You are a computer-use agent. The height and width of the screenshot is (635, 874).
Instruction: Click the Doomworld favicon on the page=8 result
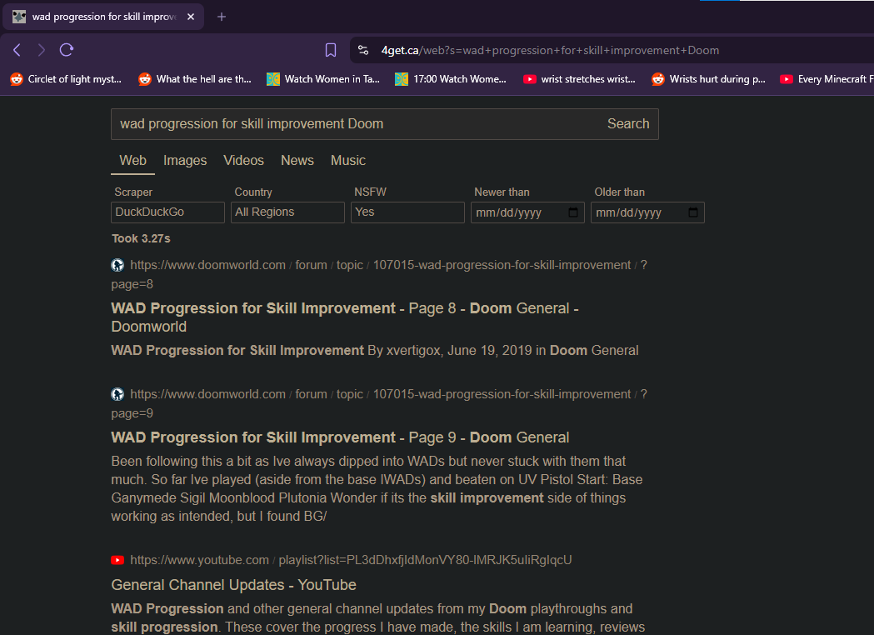click(117, 265)
